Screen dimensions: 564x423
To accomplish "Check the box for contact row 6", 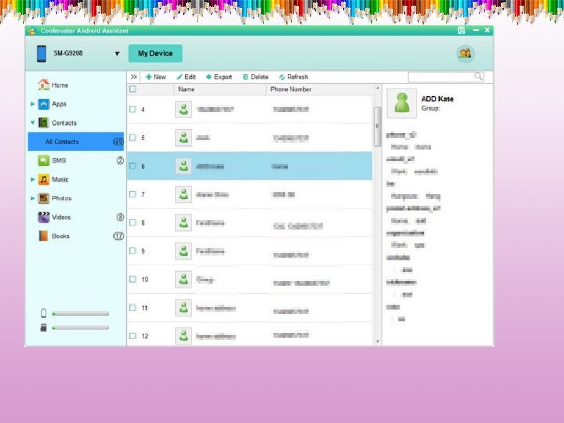I will click(133, 166).
